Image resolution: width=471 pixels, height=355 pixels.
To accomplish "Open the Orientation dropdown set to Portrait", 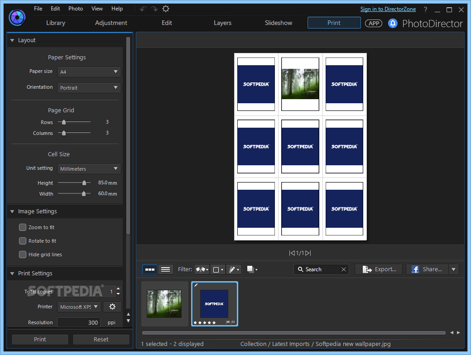I will click(x=89, y=88).
